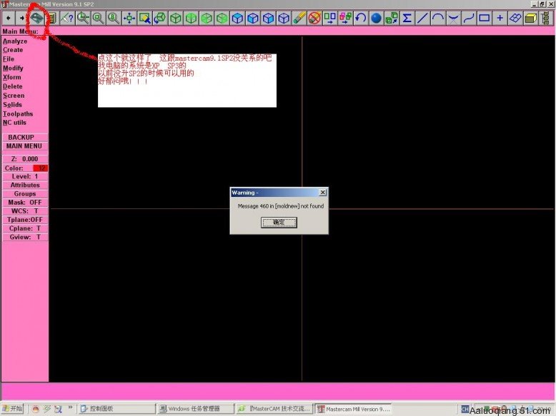Open the NC utils menu
The image size is (556, 416).
[14, 123]
